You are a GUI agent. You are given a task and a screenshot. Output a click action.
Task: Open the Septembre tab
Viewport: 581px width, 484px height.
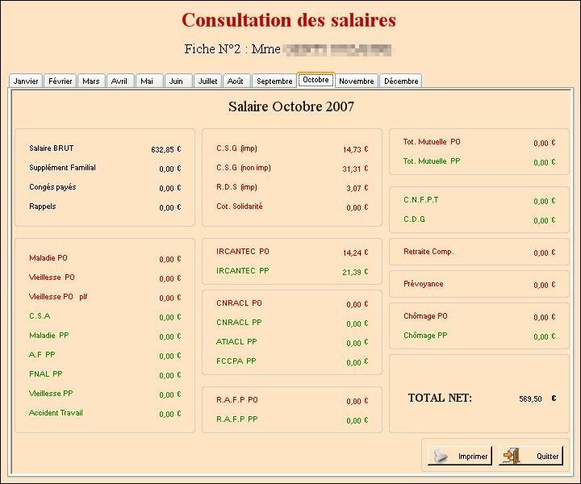[274, 81]
